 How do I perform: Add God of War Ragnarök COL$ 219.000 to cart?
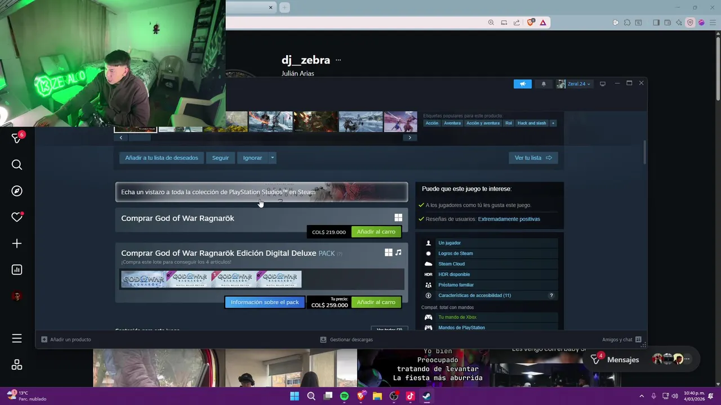(376, 232)
